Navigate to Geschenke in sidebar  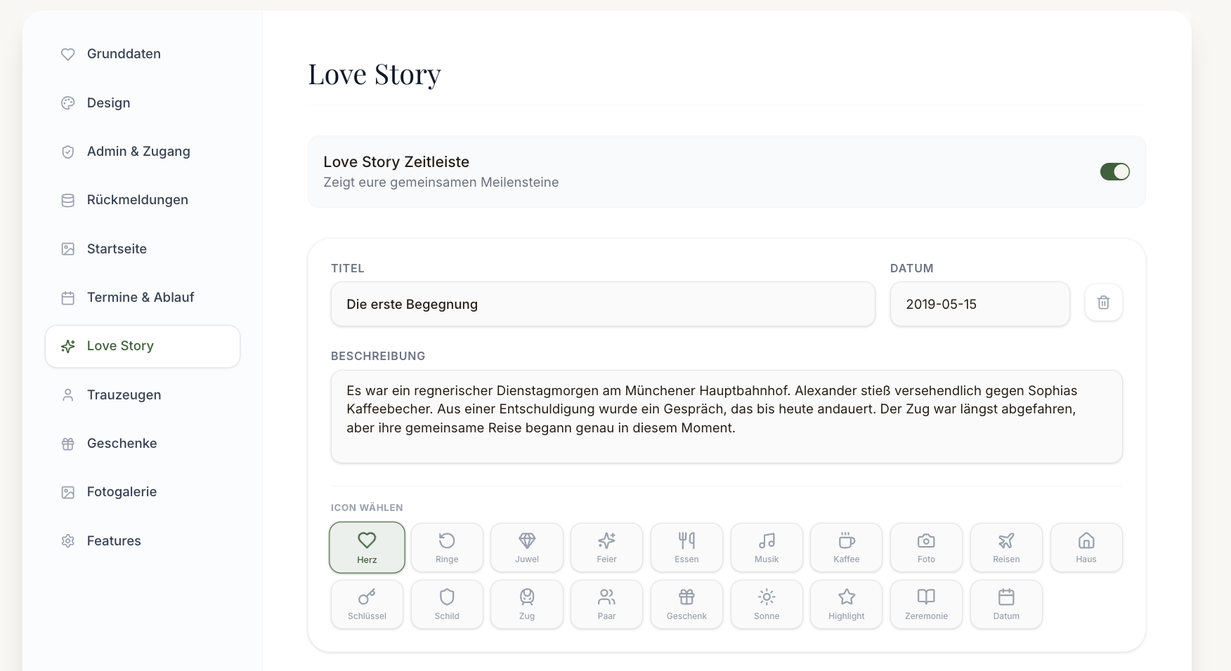pyautogui.click(x=143, y=444)
